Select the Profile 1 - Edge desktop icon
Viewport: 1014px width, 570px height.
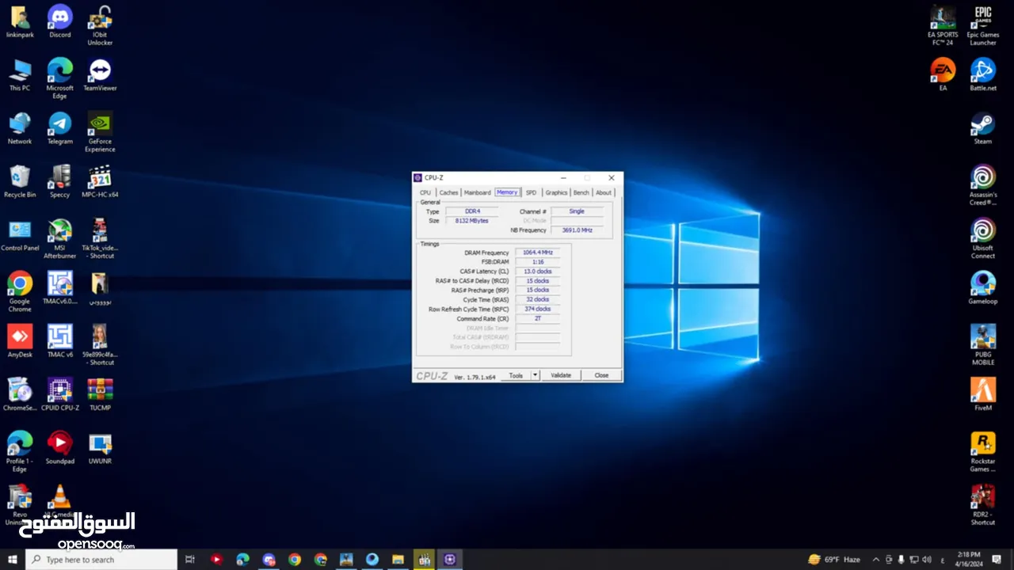point(20,451)
